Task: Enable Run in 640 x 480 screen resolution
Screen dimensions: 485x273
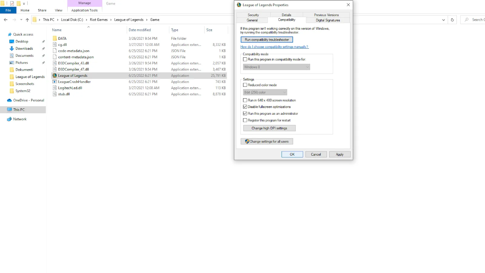Action: coord(245,100)
